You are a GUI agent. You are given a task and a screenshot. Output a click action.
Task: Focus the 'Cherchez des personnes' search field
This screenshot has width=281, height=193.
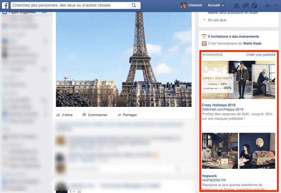point(69,5)
